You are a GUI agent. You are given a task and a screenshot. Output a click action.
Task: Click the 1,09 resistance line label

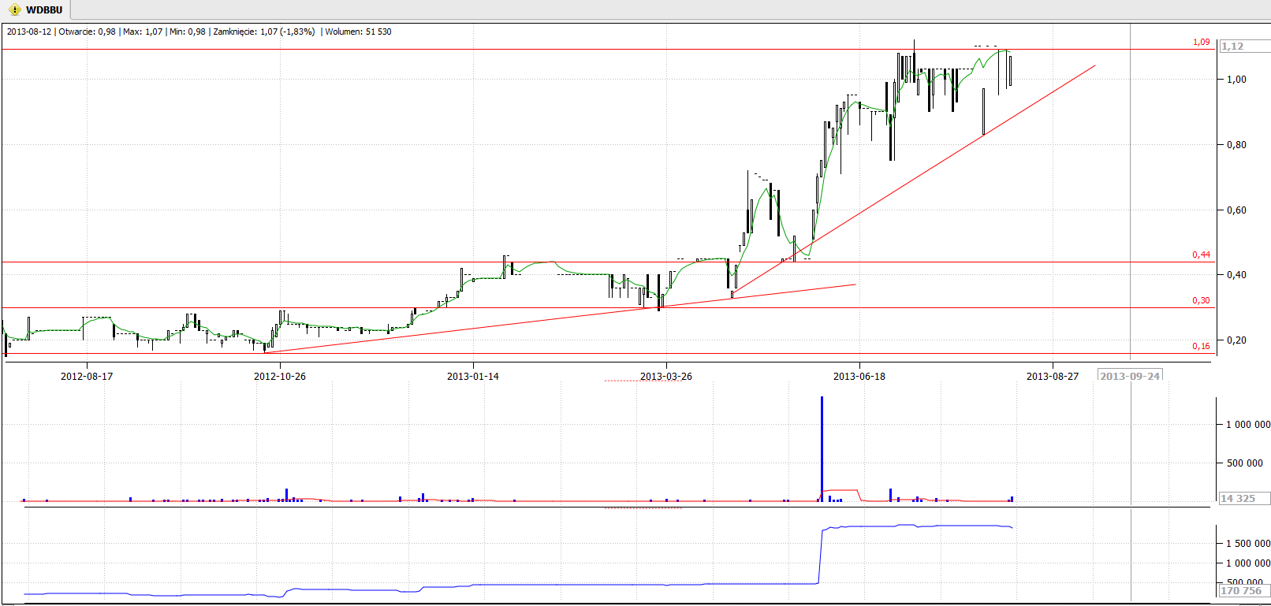point(1201,42)
